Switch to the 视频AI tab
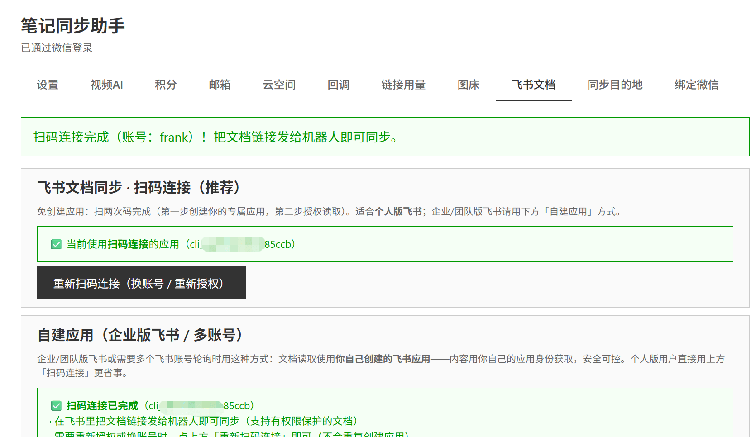Screen dimensions: 756x437 click(107, 85)
